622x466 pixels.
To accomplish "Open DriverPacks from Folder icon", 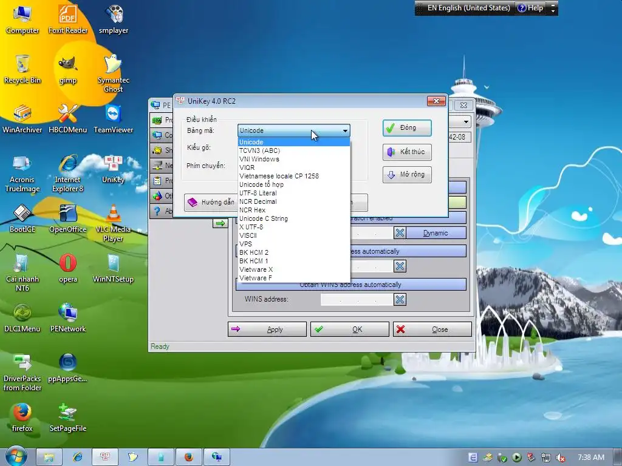I will (22, 372).
